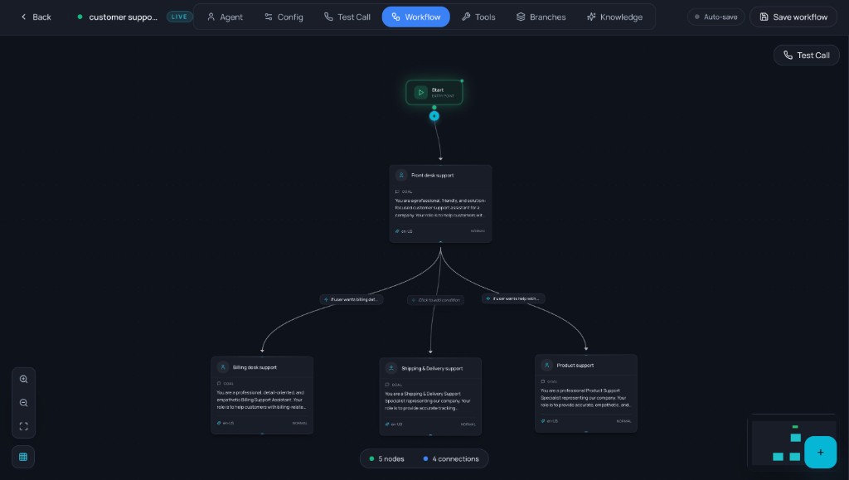Click the zoom out icon

click(x=24, y=403)
